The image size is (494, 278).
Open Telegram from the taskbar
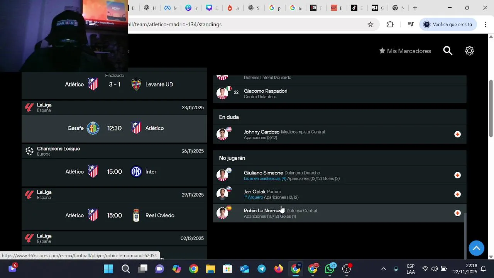(262, 269)
